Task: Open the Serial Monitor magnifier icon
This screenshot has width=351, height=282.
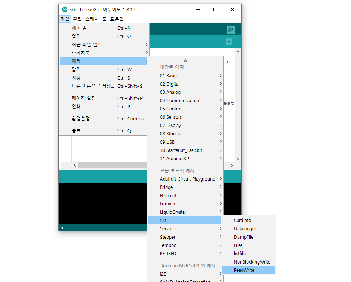Action: point(231,29)
